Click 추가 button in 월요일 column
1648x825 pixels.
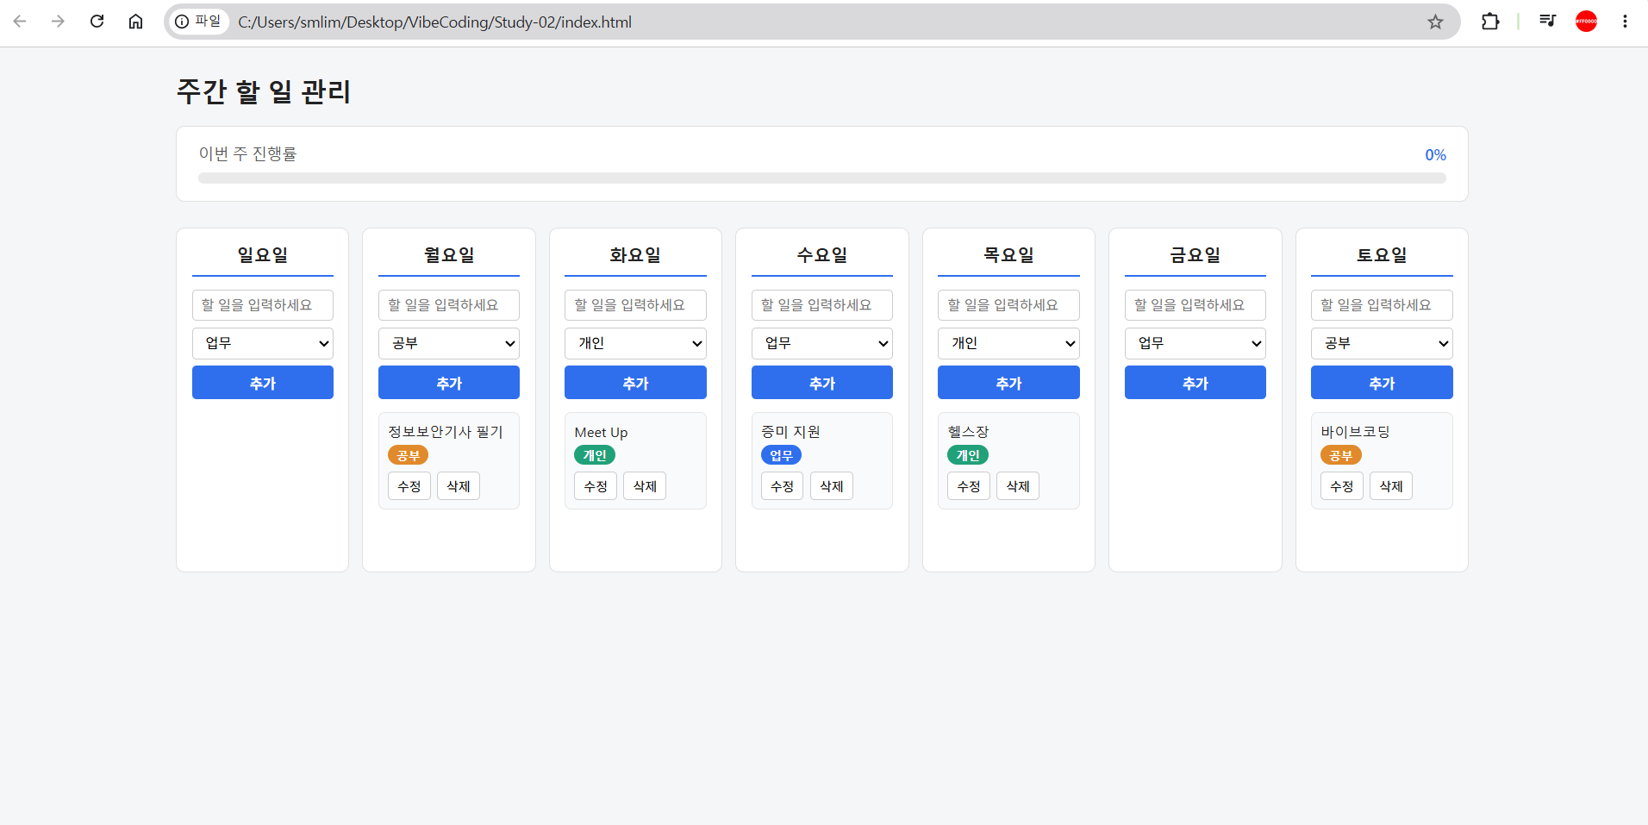tap(449, 383)
